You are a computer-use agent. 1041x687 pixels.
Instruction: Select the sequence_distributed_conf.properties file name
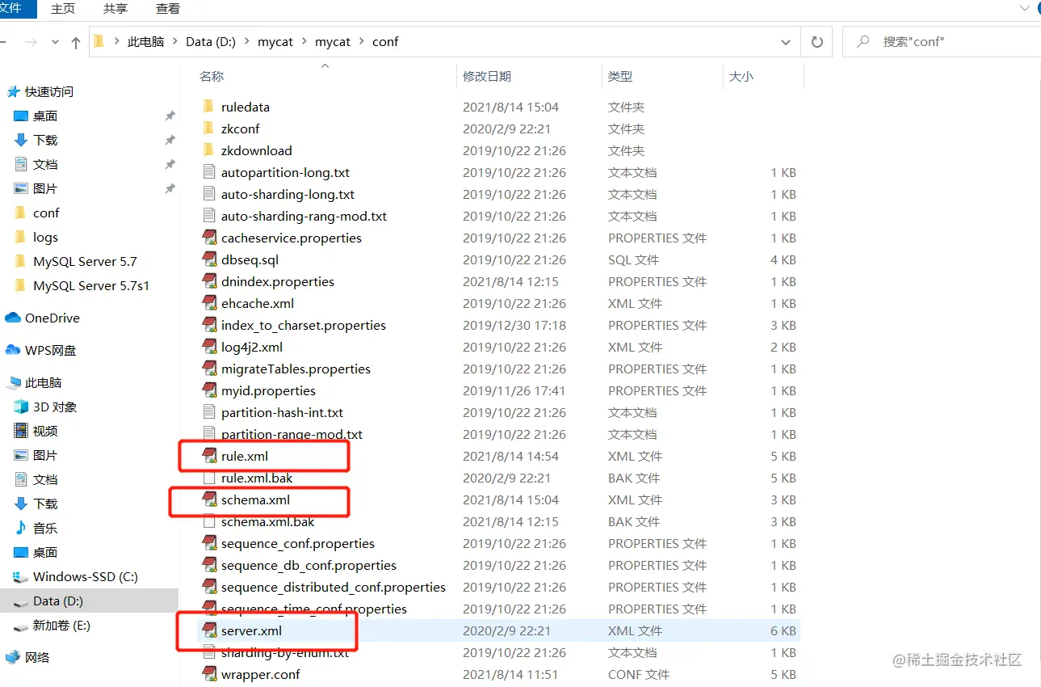click(x=334, y=587)
